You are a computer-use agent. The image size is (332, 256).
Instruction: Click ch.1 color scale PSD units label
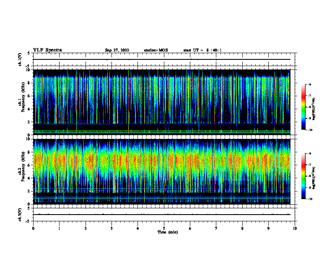click(x=314, y=109)
